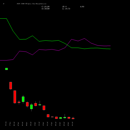Click the '6.95' value at top
130x130 pixels.
coord(82,7)
